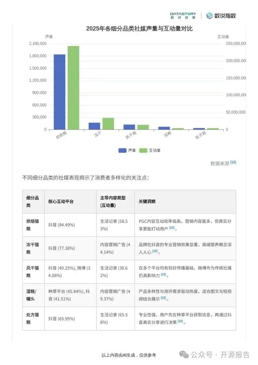Click the 冻干猫粮 row label cell

[x=33, y=248]
